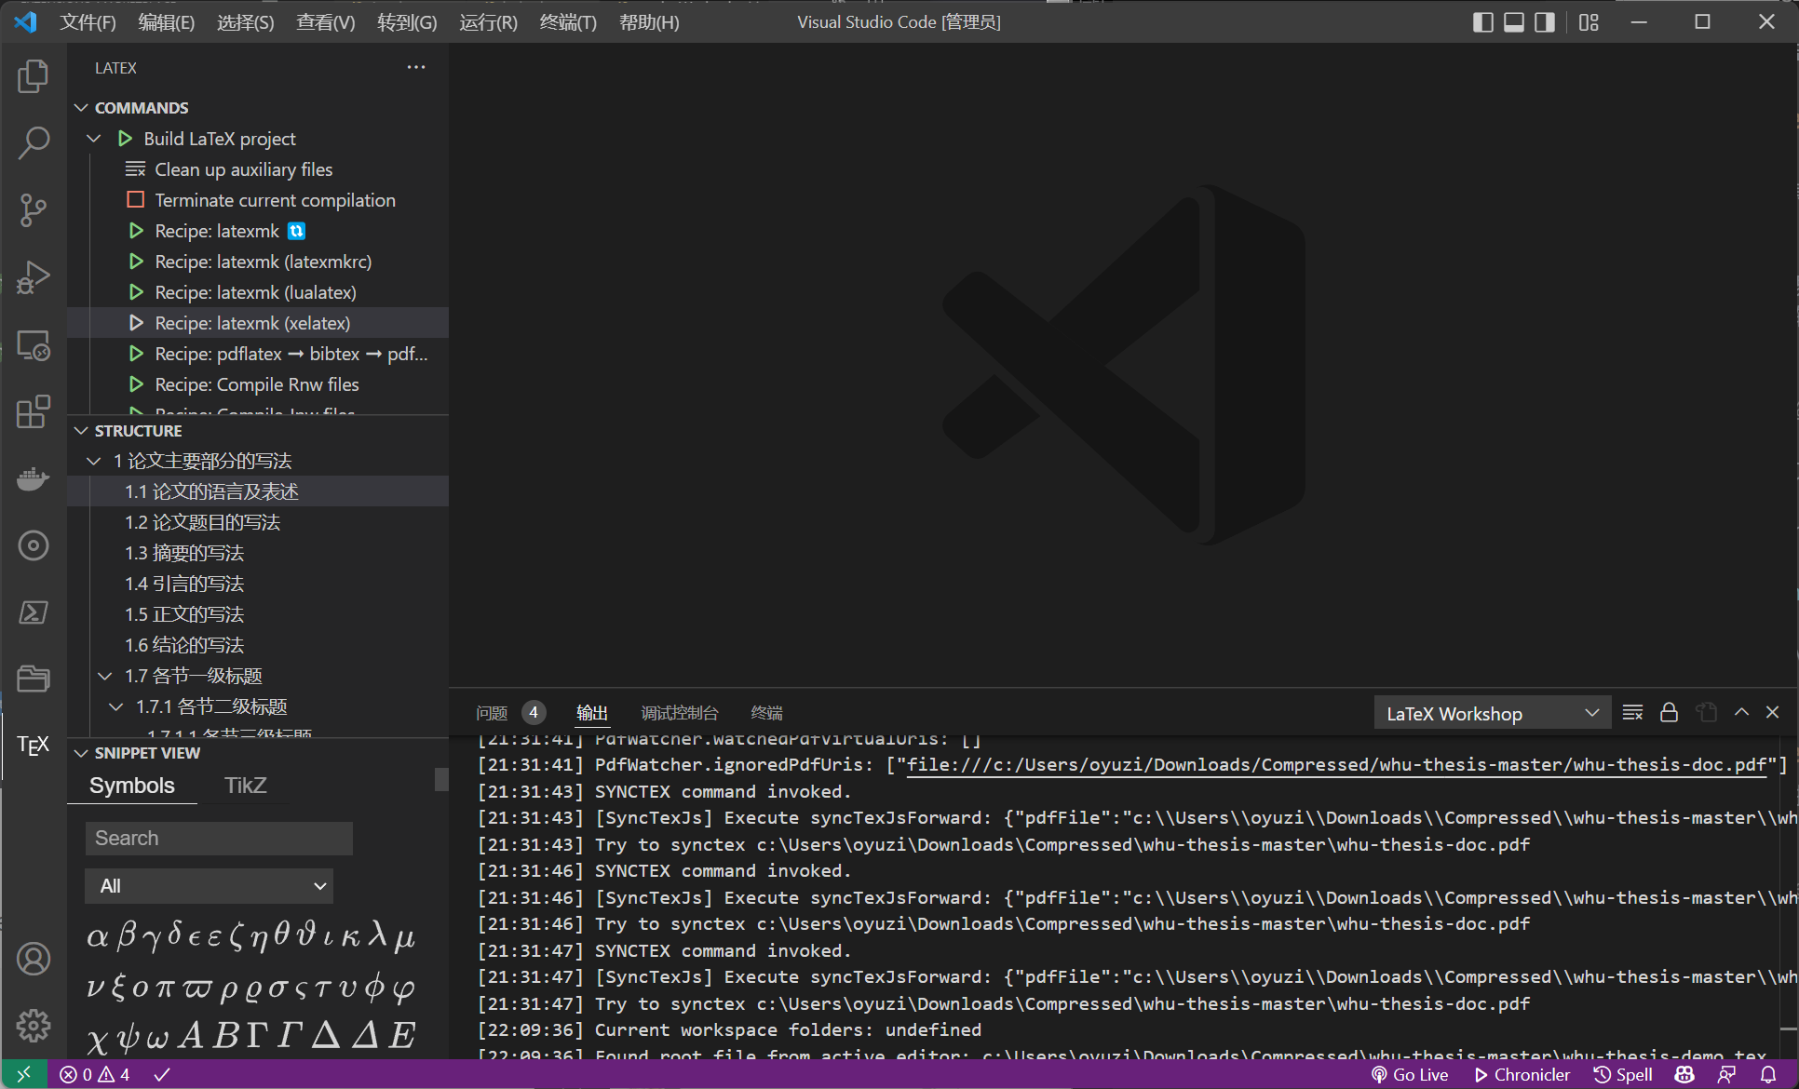1799x1089 pixels.
Task: Open Docker view in activity bar
Action: pyautogui.click(x=34, y=478)
